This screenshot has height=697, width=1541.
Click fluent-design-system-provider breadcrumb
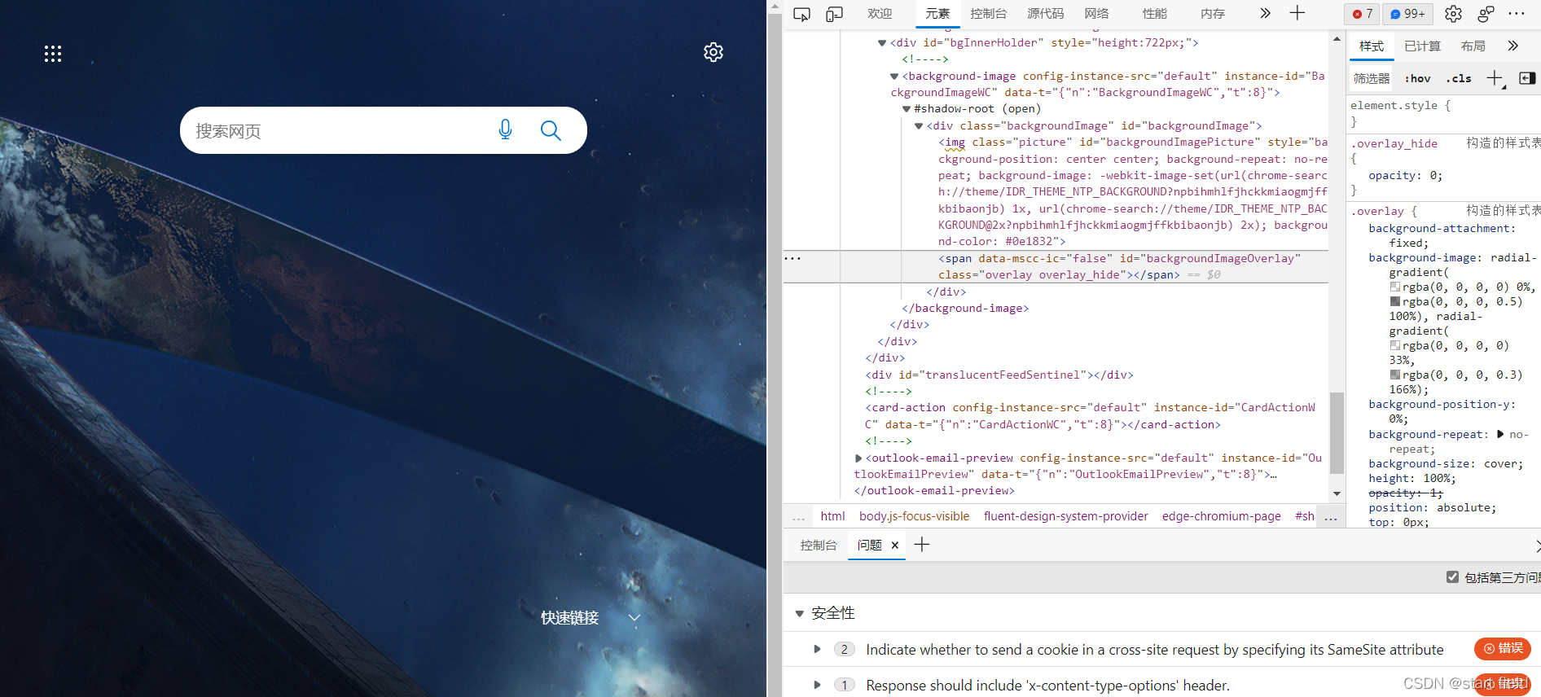tap(1065, 516)
